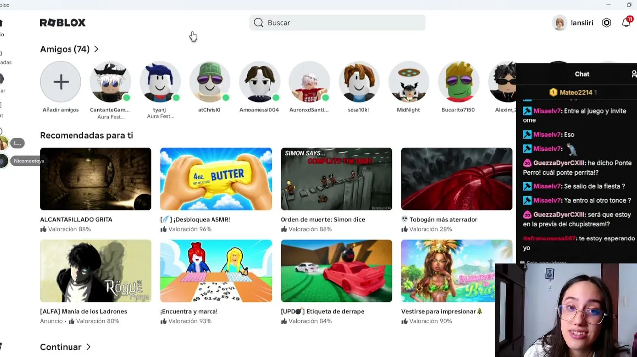The height and width of the screenshot is (357, 637).
Task: Open the 'Orden de muerte: Simon dice' title
Action: tap(323, 219)
